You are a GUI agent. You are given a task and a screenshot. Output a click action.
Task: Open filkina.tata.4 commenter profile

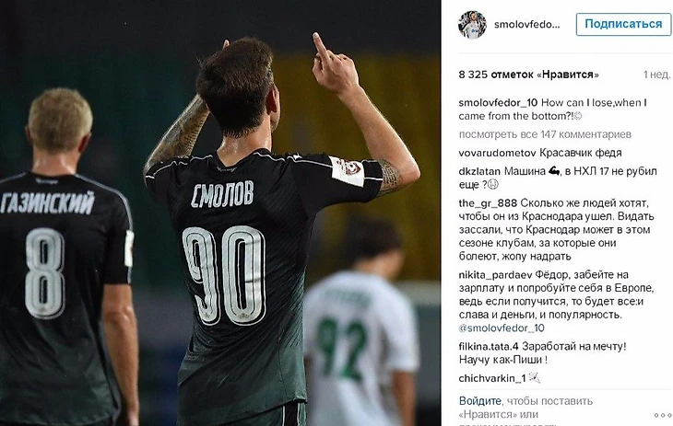coord(489,347)
